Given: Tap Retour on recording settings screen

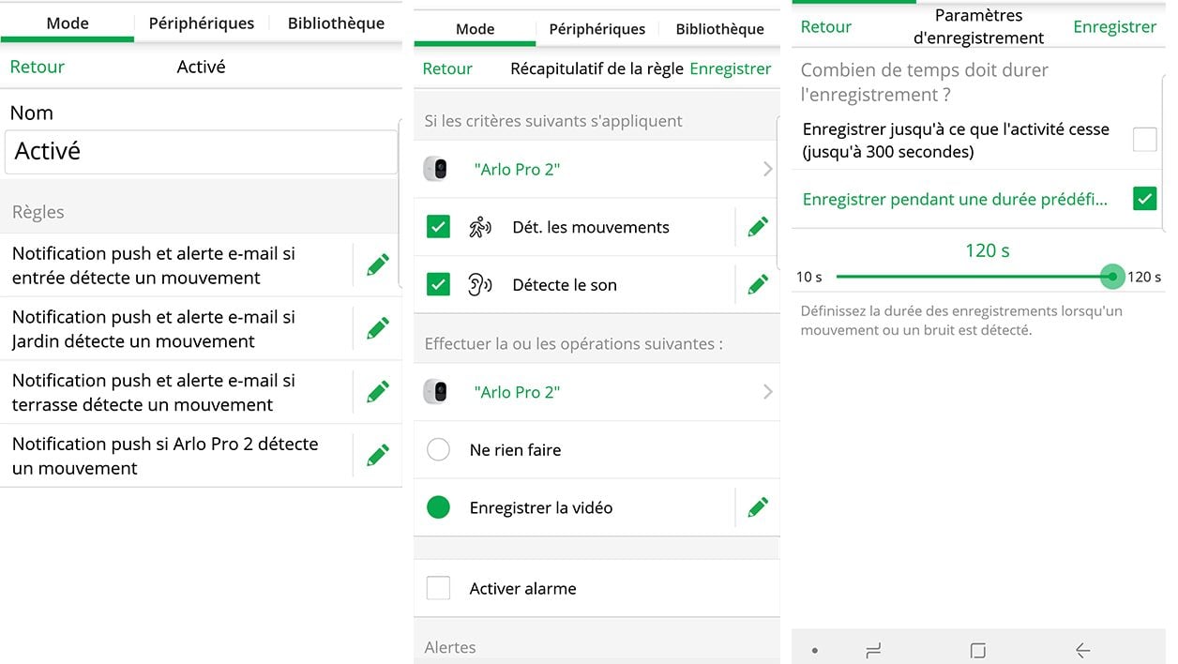Looking at the screenshot, I should [x=826, y=26].
